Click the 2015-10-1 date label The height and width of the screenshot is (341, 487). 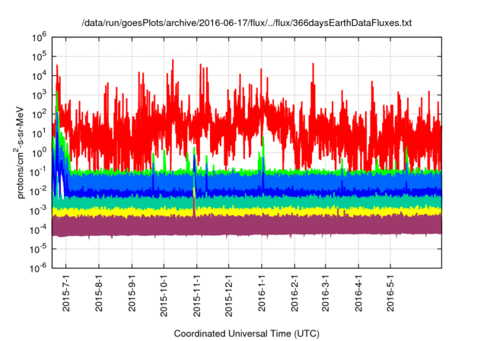tap(164, 295)
